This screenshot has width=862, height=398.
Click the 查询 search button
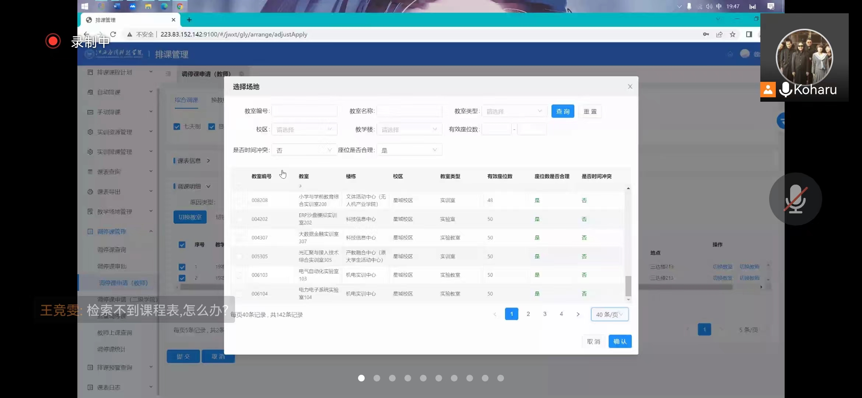click(x=563, y=111)
